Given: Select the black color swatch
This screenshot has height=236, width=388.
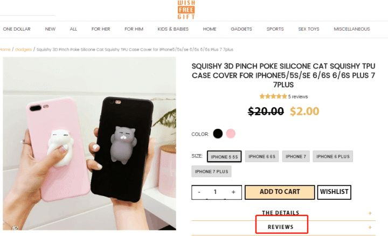Looking at the screenshot, I should [218, 134].
